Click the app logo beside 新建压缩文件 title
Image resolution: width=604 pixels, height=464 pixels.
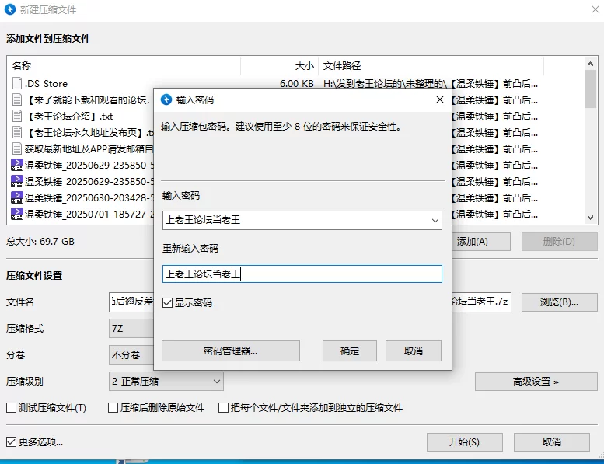click(10, 9)
